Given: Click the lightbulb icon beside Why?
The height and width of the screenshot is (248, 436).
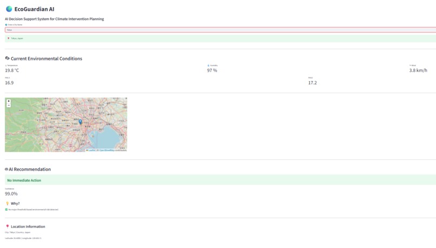Looking at the screenshot, I should pyautogui.click(x=7, y=203).
